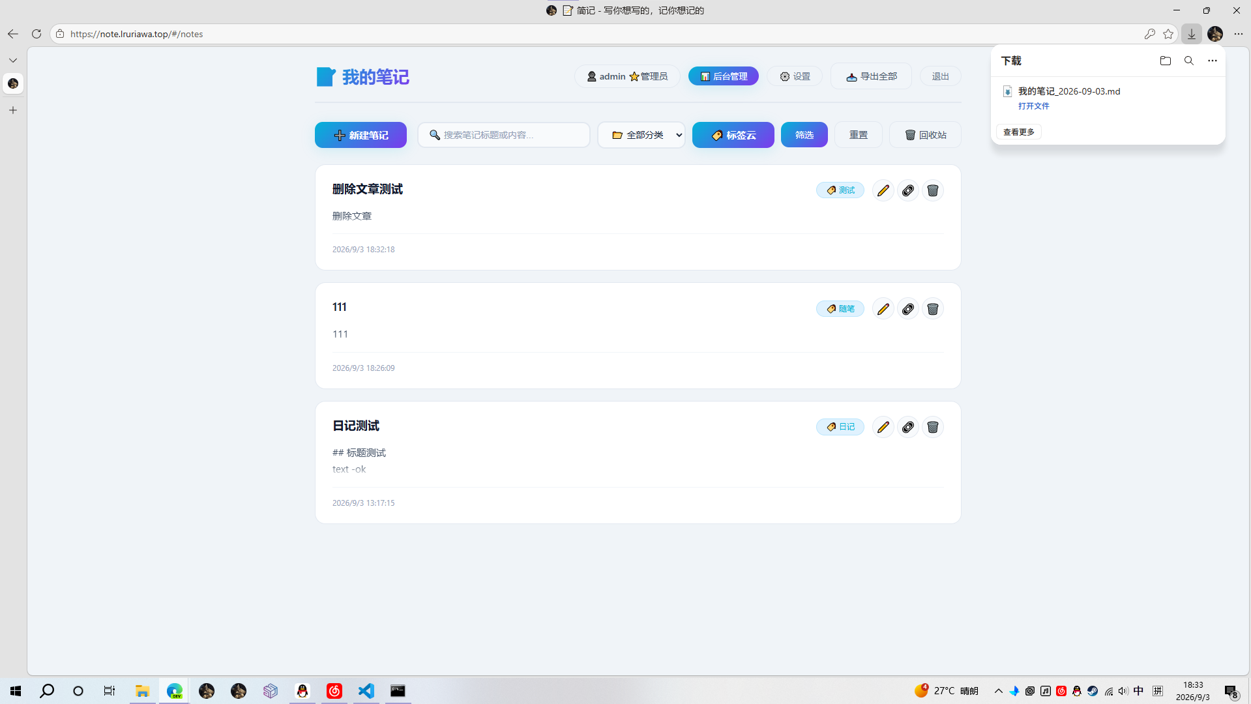Delete the 删除文章测试 note via trash icon
Viewport: 1251px width, 704px height.
pos(932,190)
